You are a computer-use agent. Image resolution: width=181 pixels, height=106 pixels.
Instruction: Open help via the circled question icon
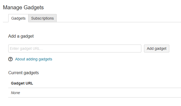click(x=10, y=59)
